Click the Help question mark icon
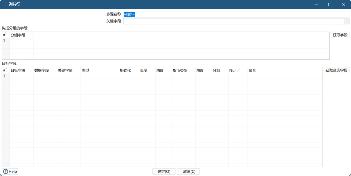This screenshot has height=176, width=351. pos(6,171)
